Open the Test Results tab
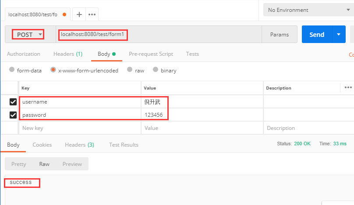The image size is (354, 205). pos(124,145)
